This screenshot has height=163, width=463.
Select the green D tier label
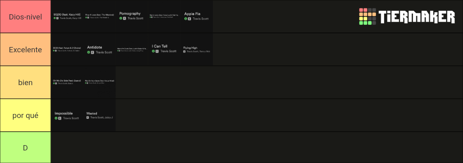point(26,147)
